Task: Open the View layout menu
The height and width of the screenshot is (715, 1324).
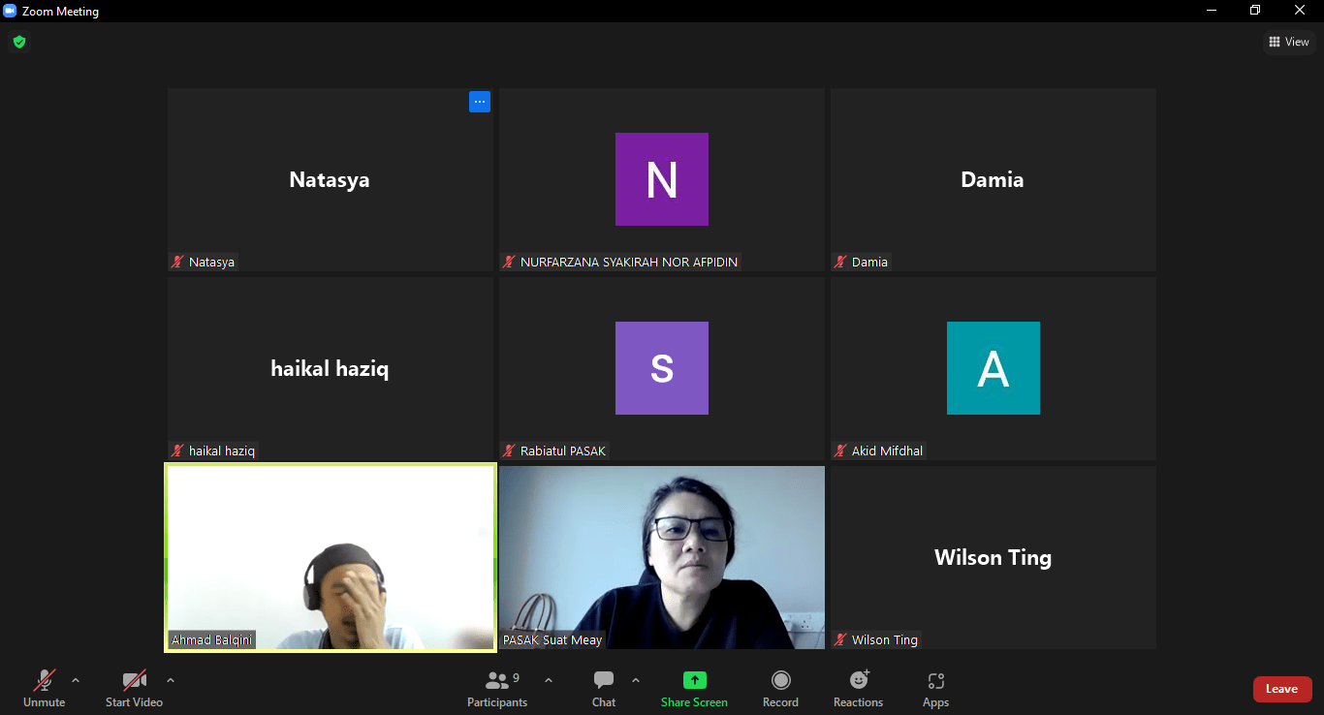Action: [x=1288, y=42]
